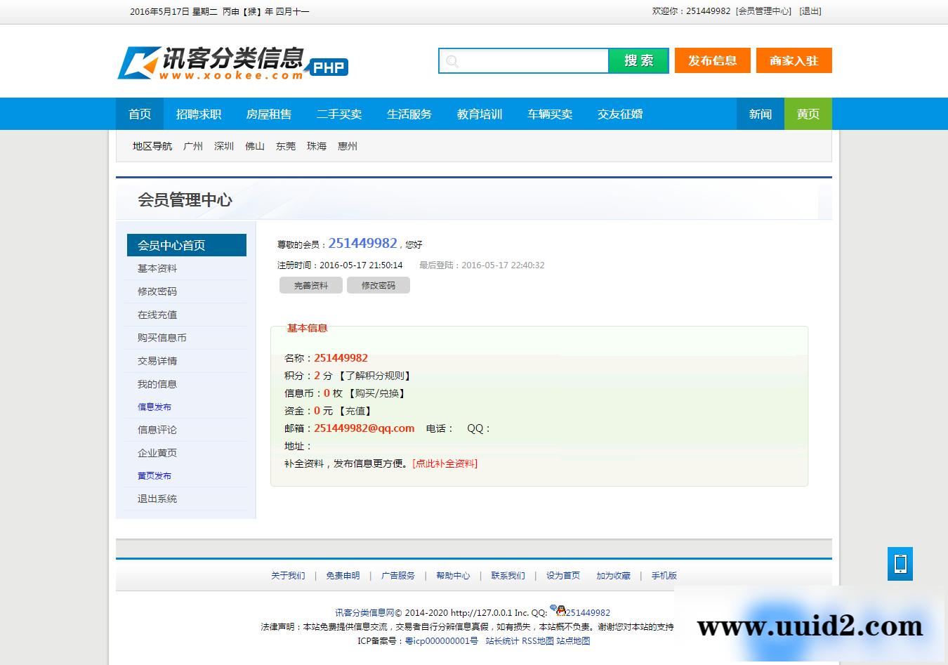Select 二手买卖 in the main navigation
Screen dimensions: 948x665
coord(339,114)
